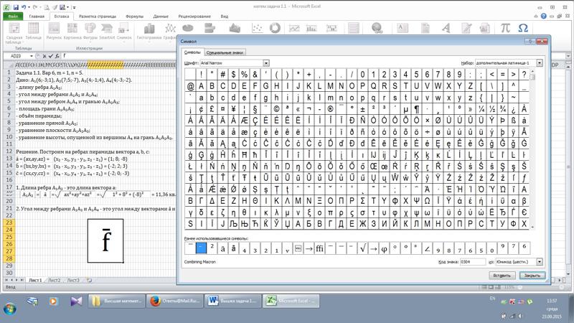Image resolution: width=574 pixels, height=323 pixels.
Task: Select the ∠ angle symbol in recent symbols
Action: pos(427,248)
